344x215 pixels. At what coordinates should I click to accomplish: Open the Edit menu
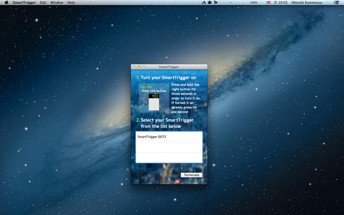pyautogui.click(x=43, y=3)
